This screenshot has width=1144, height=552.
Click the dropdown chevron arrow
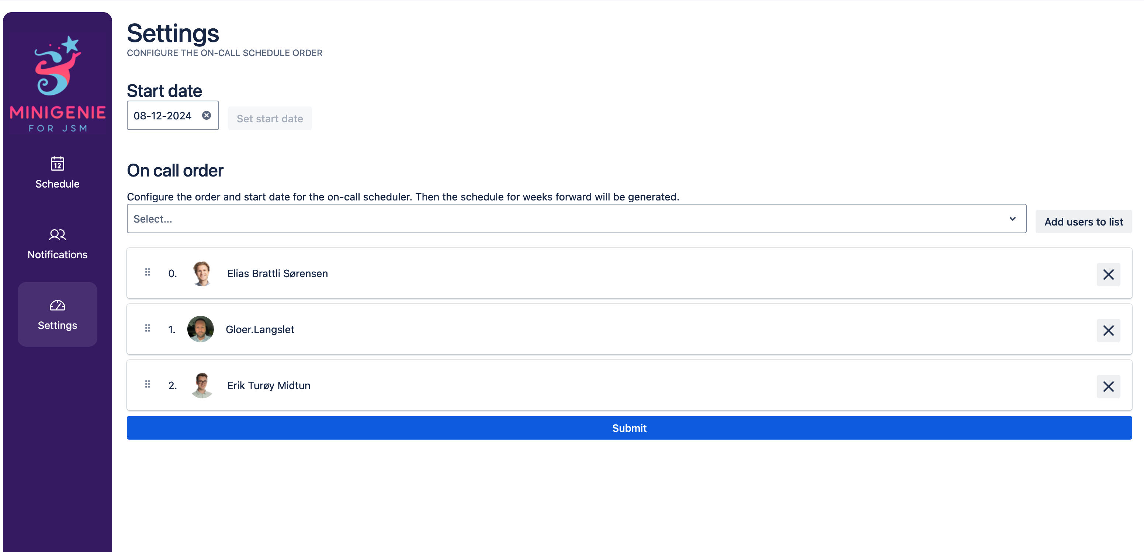1012,219
